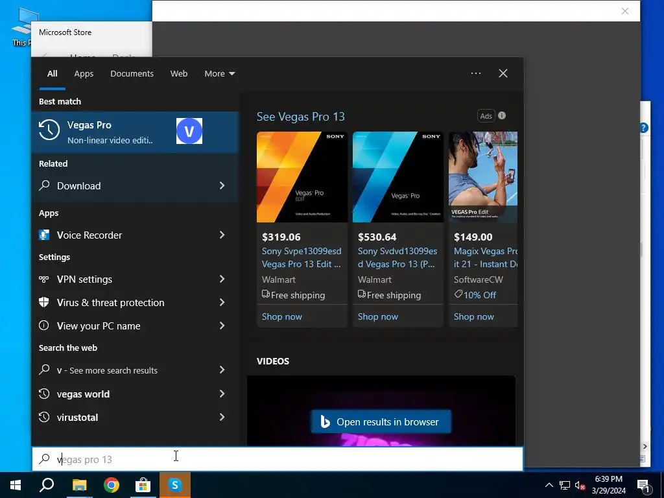The image size is (664, 498).
Task: Click the Open results in browser button
Action: [x=381, y=421]
